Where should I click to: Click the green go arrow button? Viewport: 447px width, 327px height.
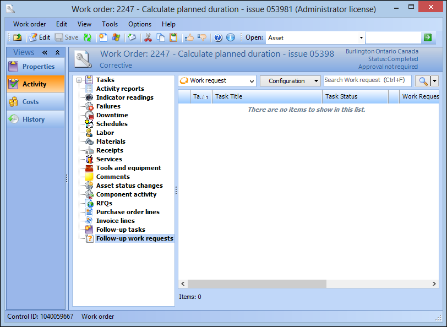(428, 37)
